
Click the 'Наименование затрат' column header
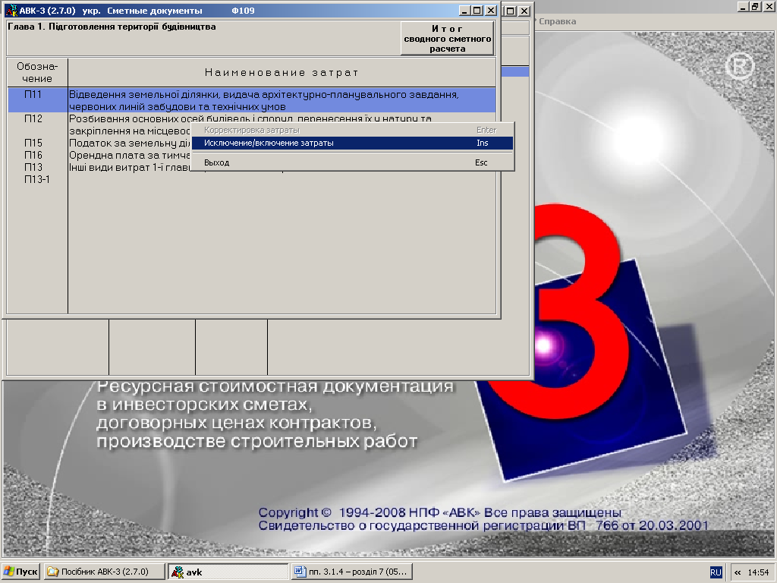pos(282,72)
